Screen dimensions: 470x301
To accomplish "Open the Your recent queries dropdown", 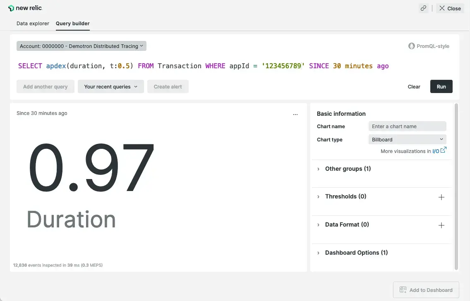I will click(110, 87).
